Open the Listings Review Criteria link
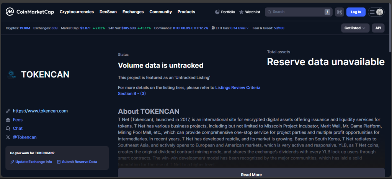This screenshot has height=179, width=392. tap(237, 87)
